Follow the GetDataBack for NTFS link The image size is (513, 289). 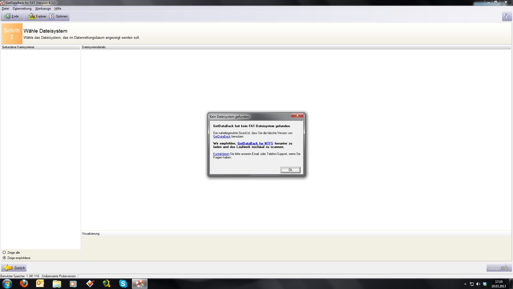[x=255, y=143]
